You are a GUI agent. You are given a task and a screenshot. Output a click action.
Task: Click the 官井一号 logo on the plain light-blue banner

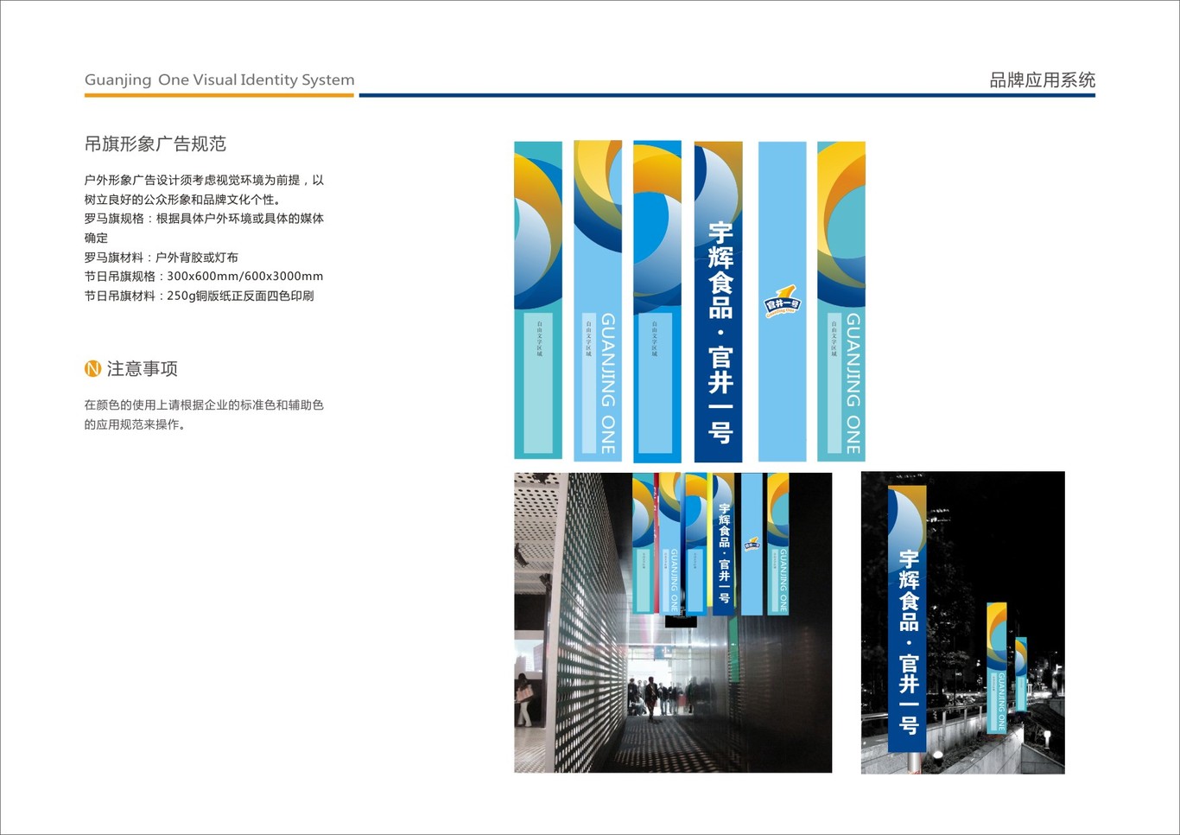click(x=782, y=301)
